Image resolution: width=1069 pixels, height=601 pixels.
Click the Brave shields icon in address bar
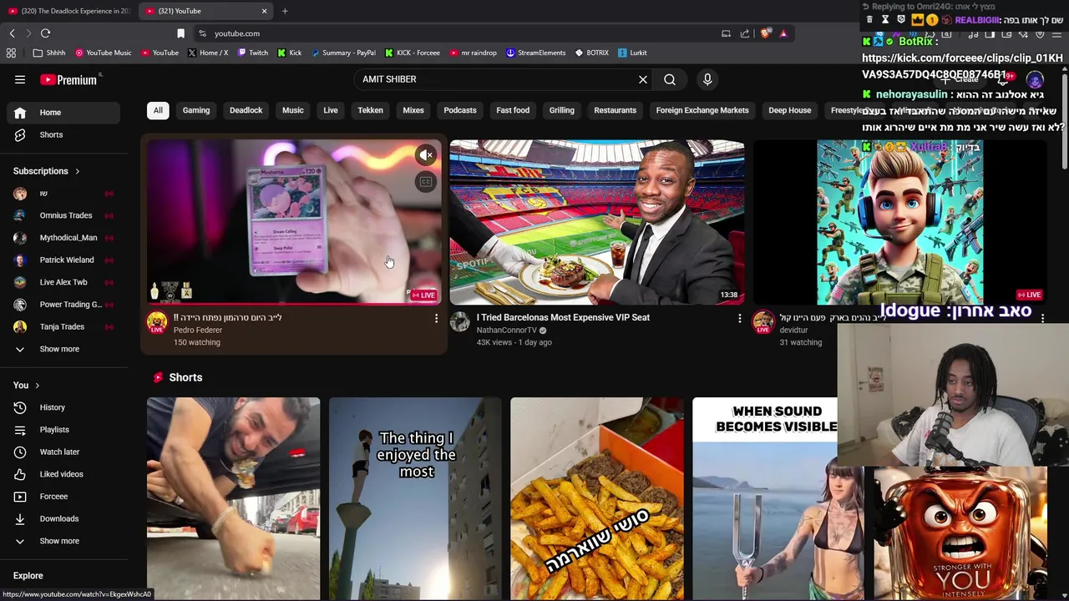coord(766,33)
